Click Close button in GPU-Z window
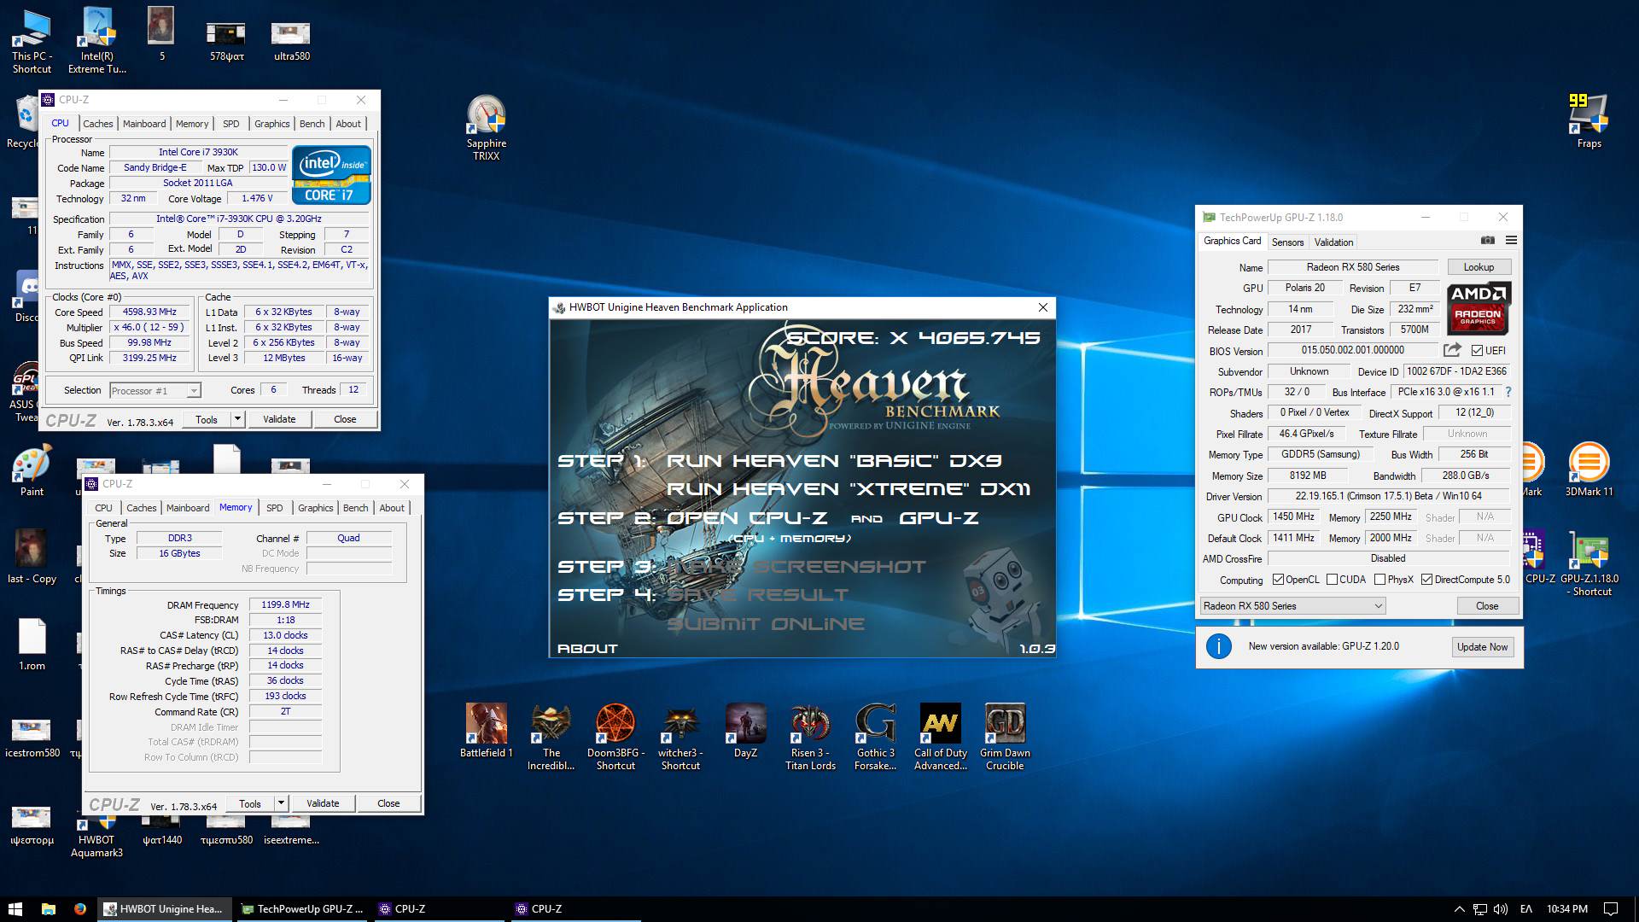 [1486, 606]
